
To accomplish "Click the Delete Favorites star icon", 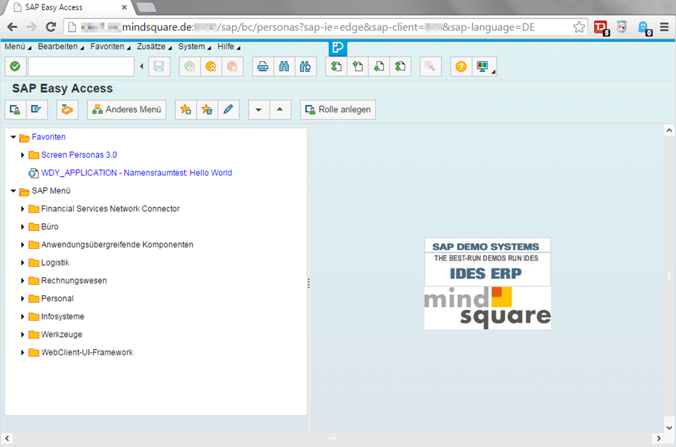I will (207, 109).
